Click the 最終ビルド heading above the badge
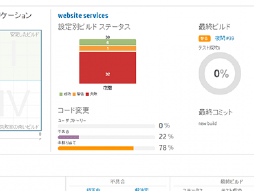The width and height of the screenshot is (254, 191). point(214,27)
